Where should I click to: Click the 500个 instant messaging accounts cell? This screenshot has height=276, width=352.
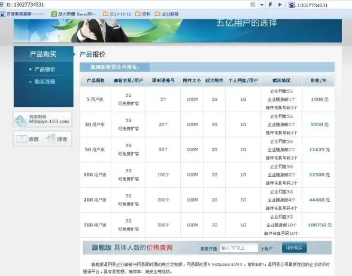click(x=163, y=225)
